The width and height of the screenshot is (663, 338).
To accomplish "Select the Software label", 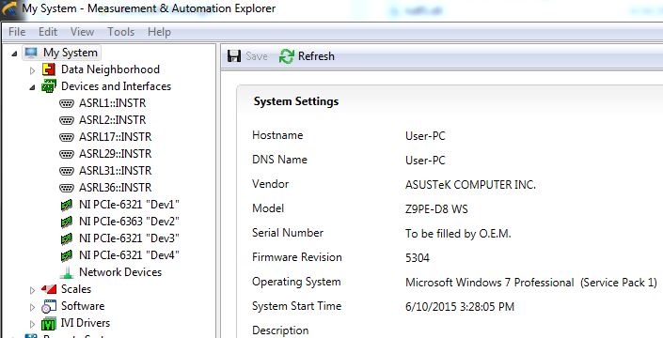I will tap(83, 306).
